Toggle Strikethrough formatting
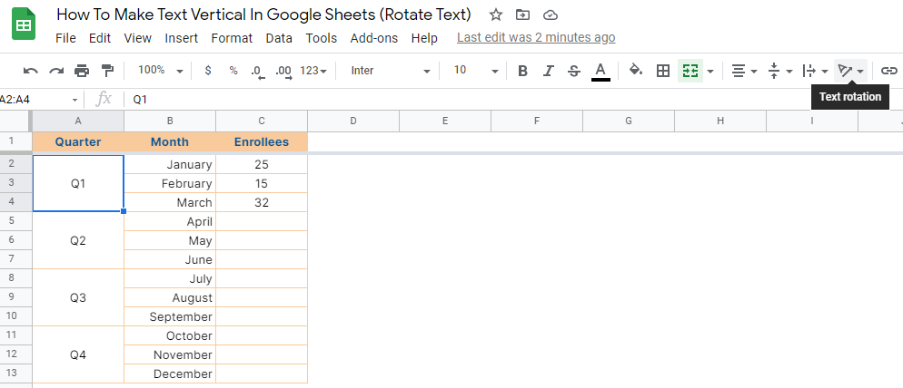The image size is (903, 388). tap(573, 71)
